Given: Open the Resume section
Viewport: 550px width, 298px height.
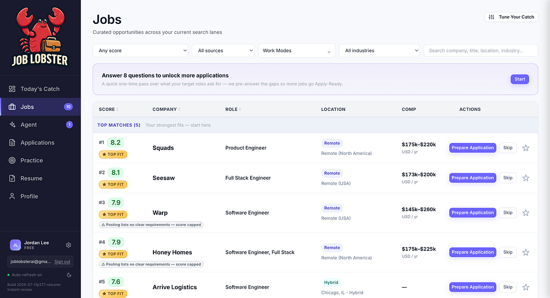Looking at the screenshot, I should point(40,178).
